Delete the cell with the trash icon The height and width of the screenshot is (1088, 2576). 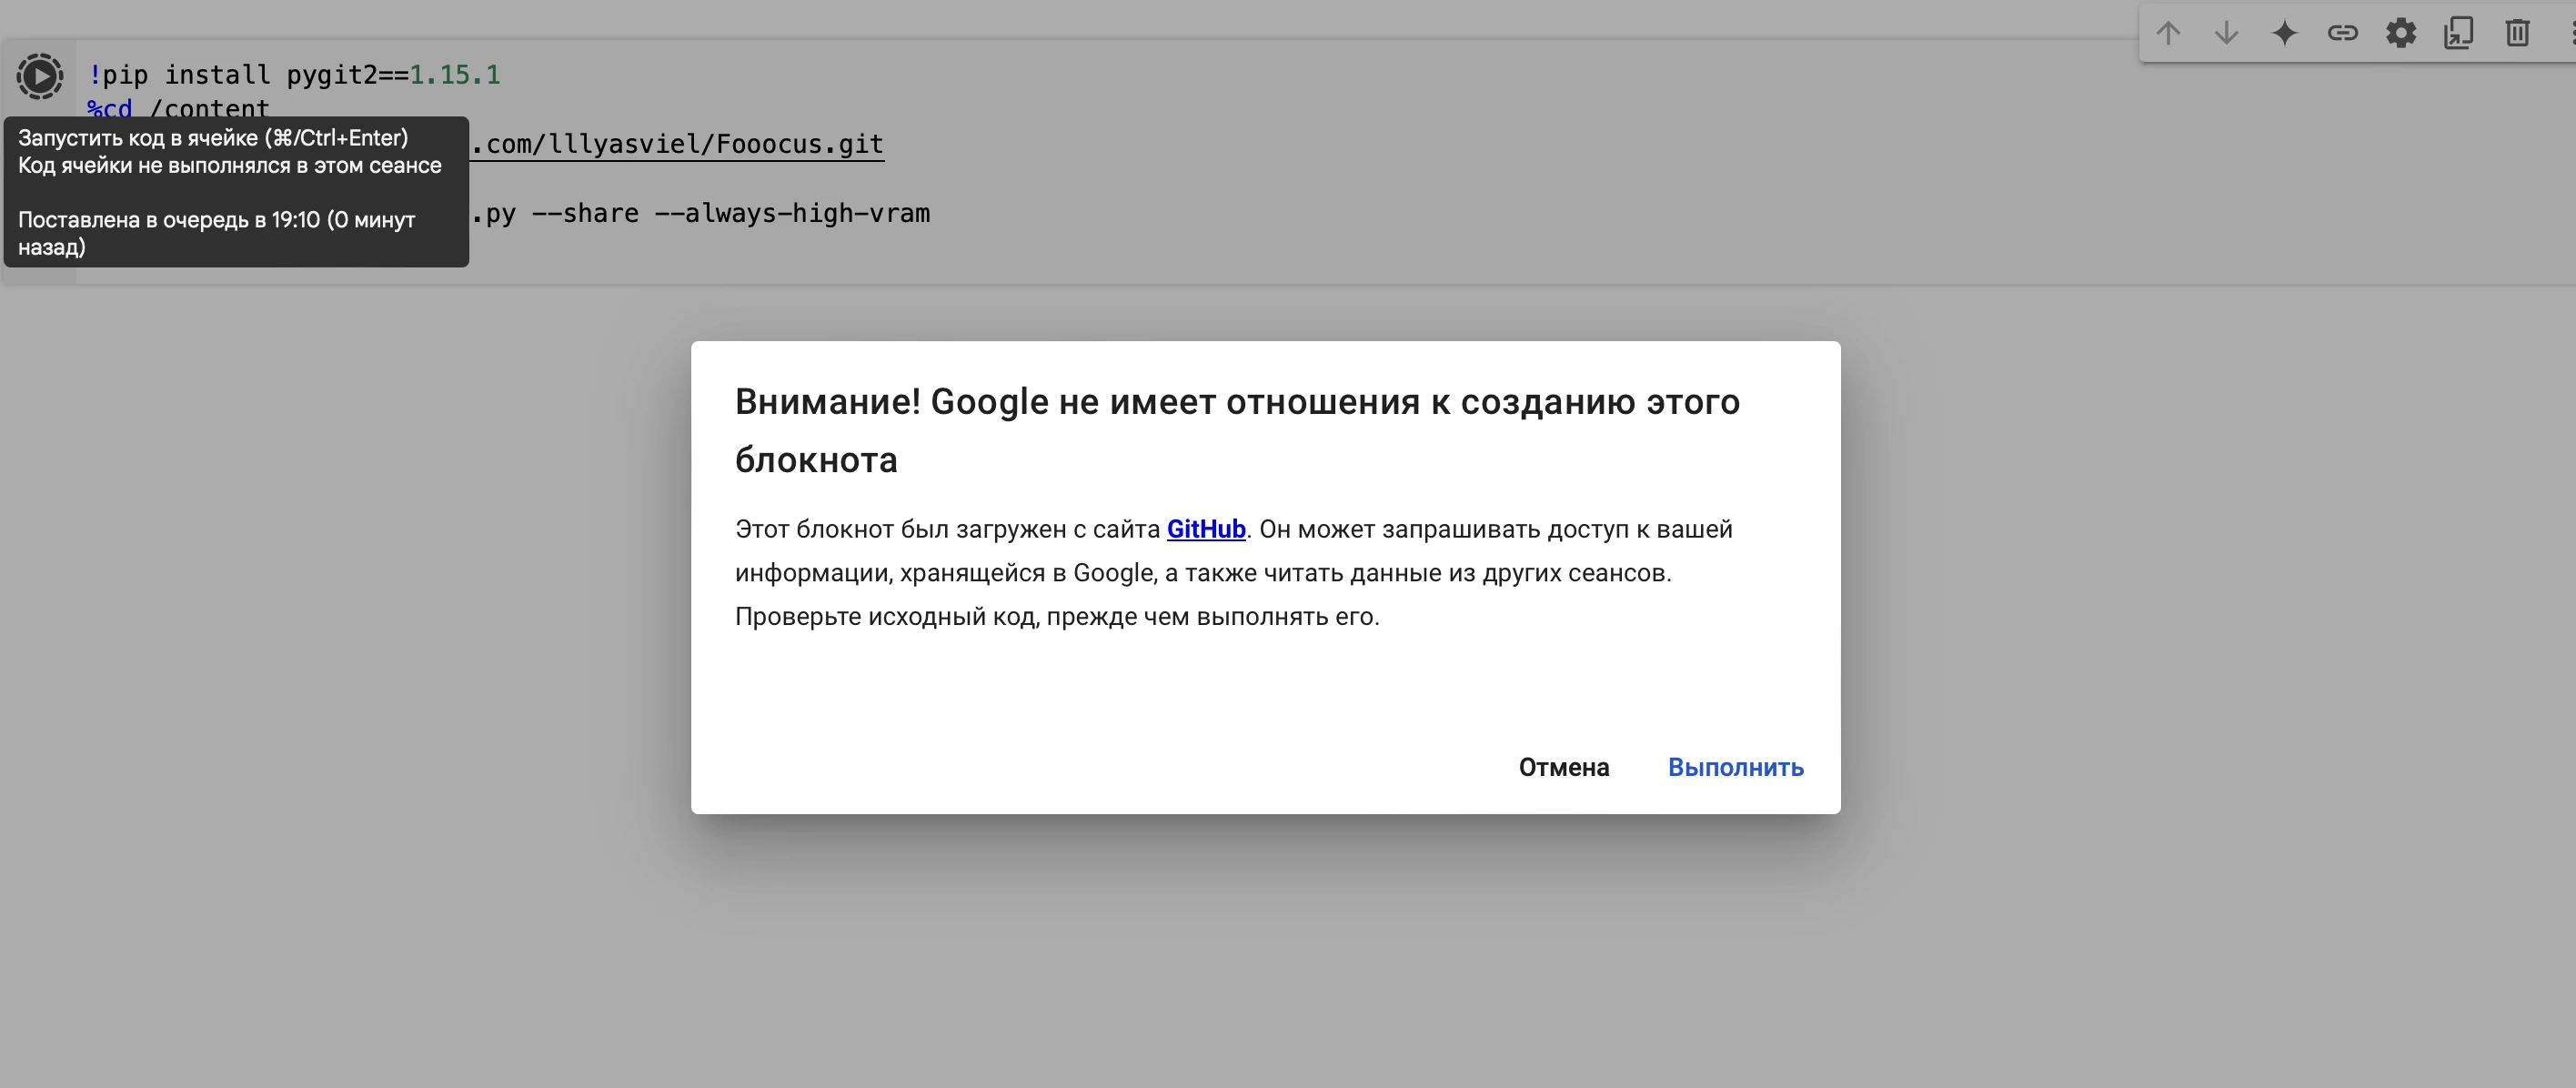click(x=2517, y=33)
